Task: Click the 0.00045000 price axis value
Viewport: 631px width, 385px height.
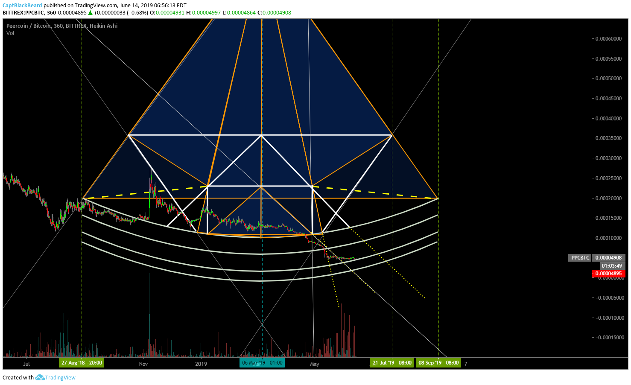Action: point(608,99)
